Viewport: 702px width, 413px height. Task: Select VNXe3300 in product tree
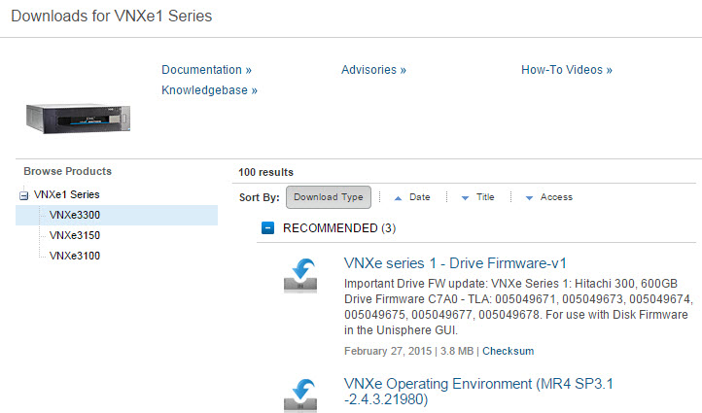(x=75, y=215)
